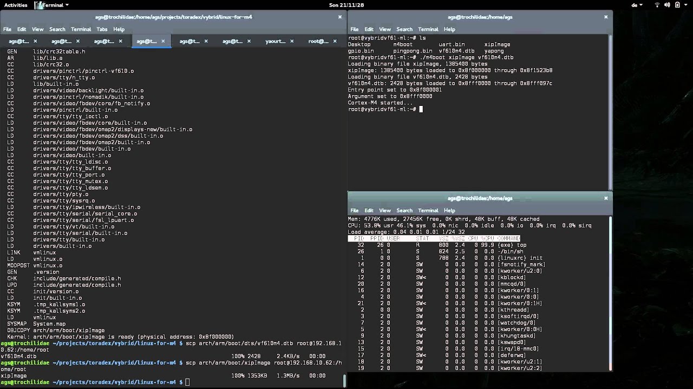Click the 'Kernel: arch/arm/boot/xipImage is ready' line
The image size is (693, 389).
click(120, 337)
